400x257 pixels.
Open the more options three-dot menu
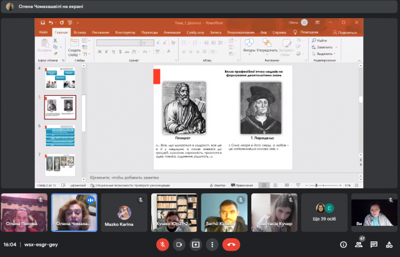[212, 244]
